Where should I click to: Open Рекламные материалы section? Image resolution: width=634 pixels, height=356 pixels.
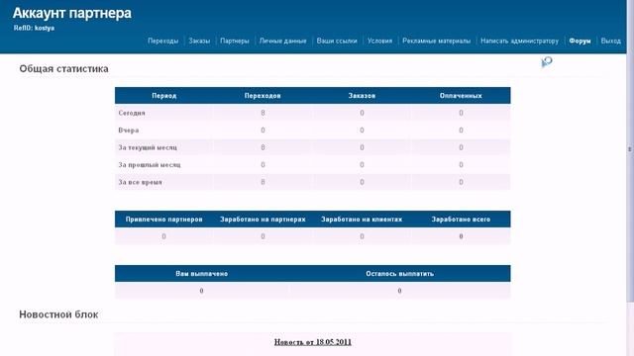[x=436, y=41]
